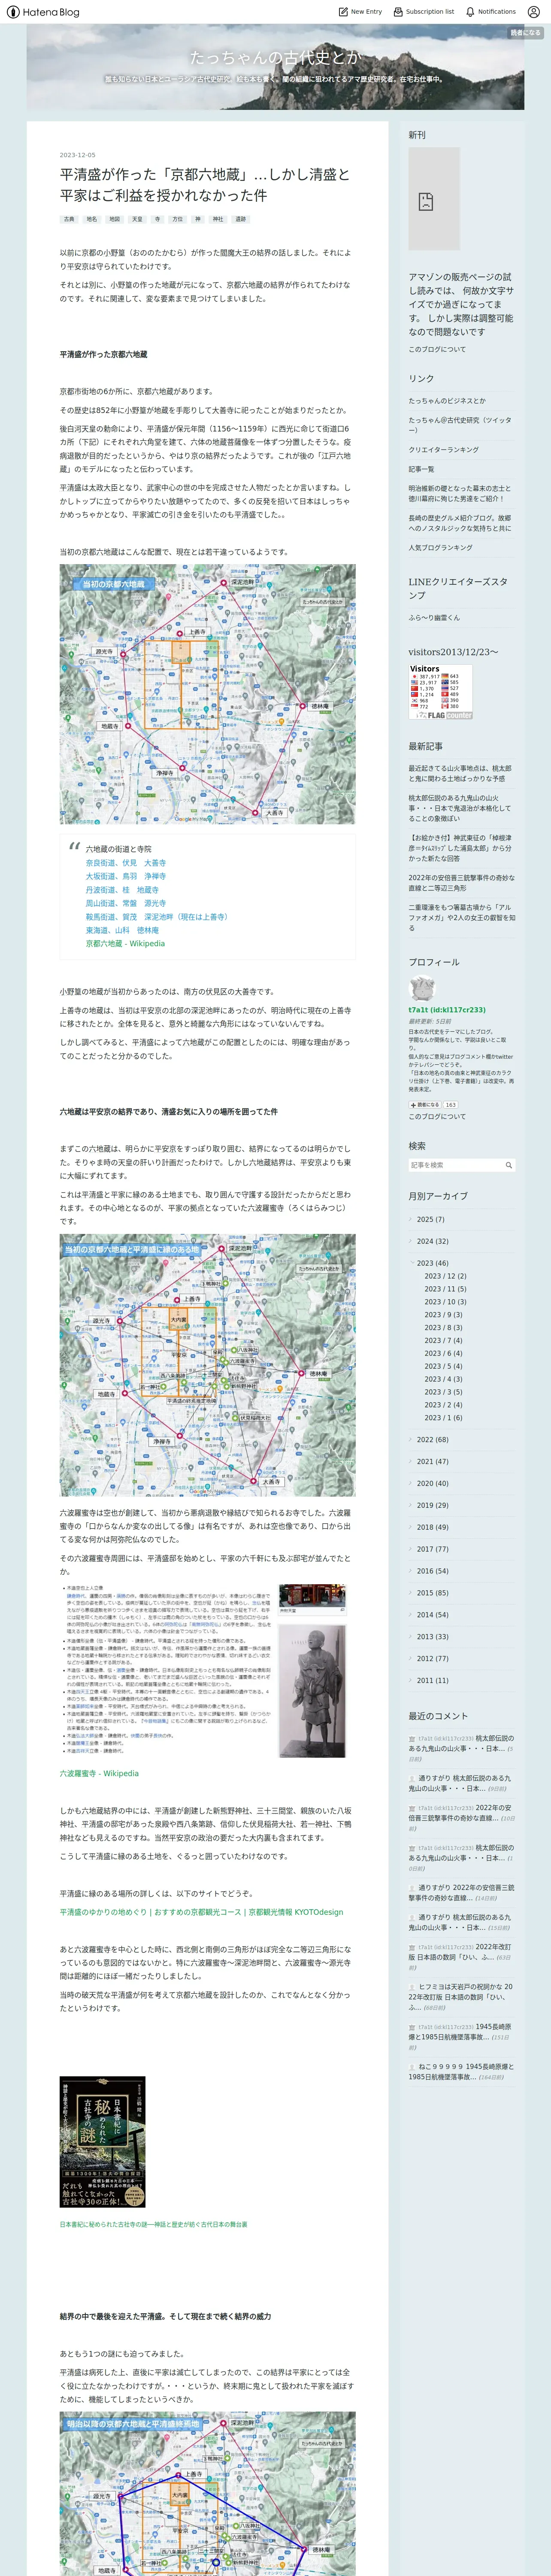The image size is (551, 2576).
Task: Click the search magnifier icon
Action: click(509, 1165)
